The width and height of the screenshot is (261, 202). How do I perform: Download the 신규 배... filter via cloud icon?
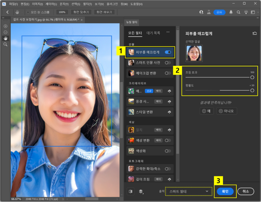point(169,91)
